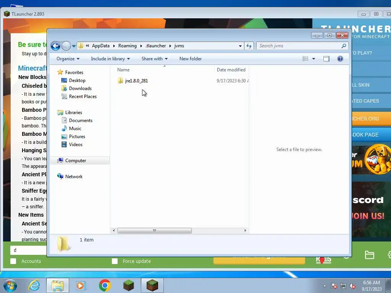
Task: Toggle the preview pane button
Action: coord(326,59)
